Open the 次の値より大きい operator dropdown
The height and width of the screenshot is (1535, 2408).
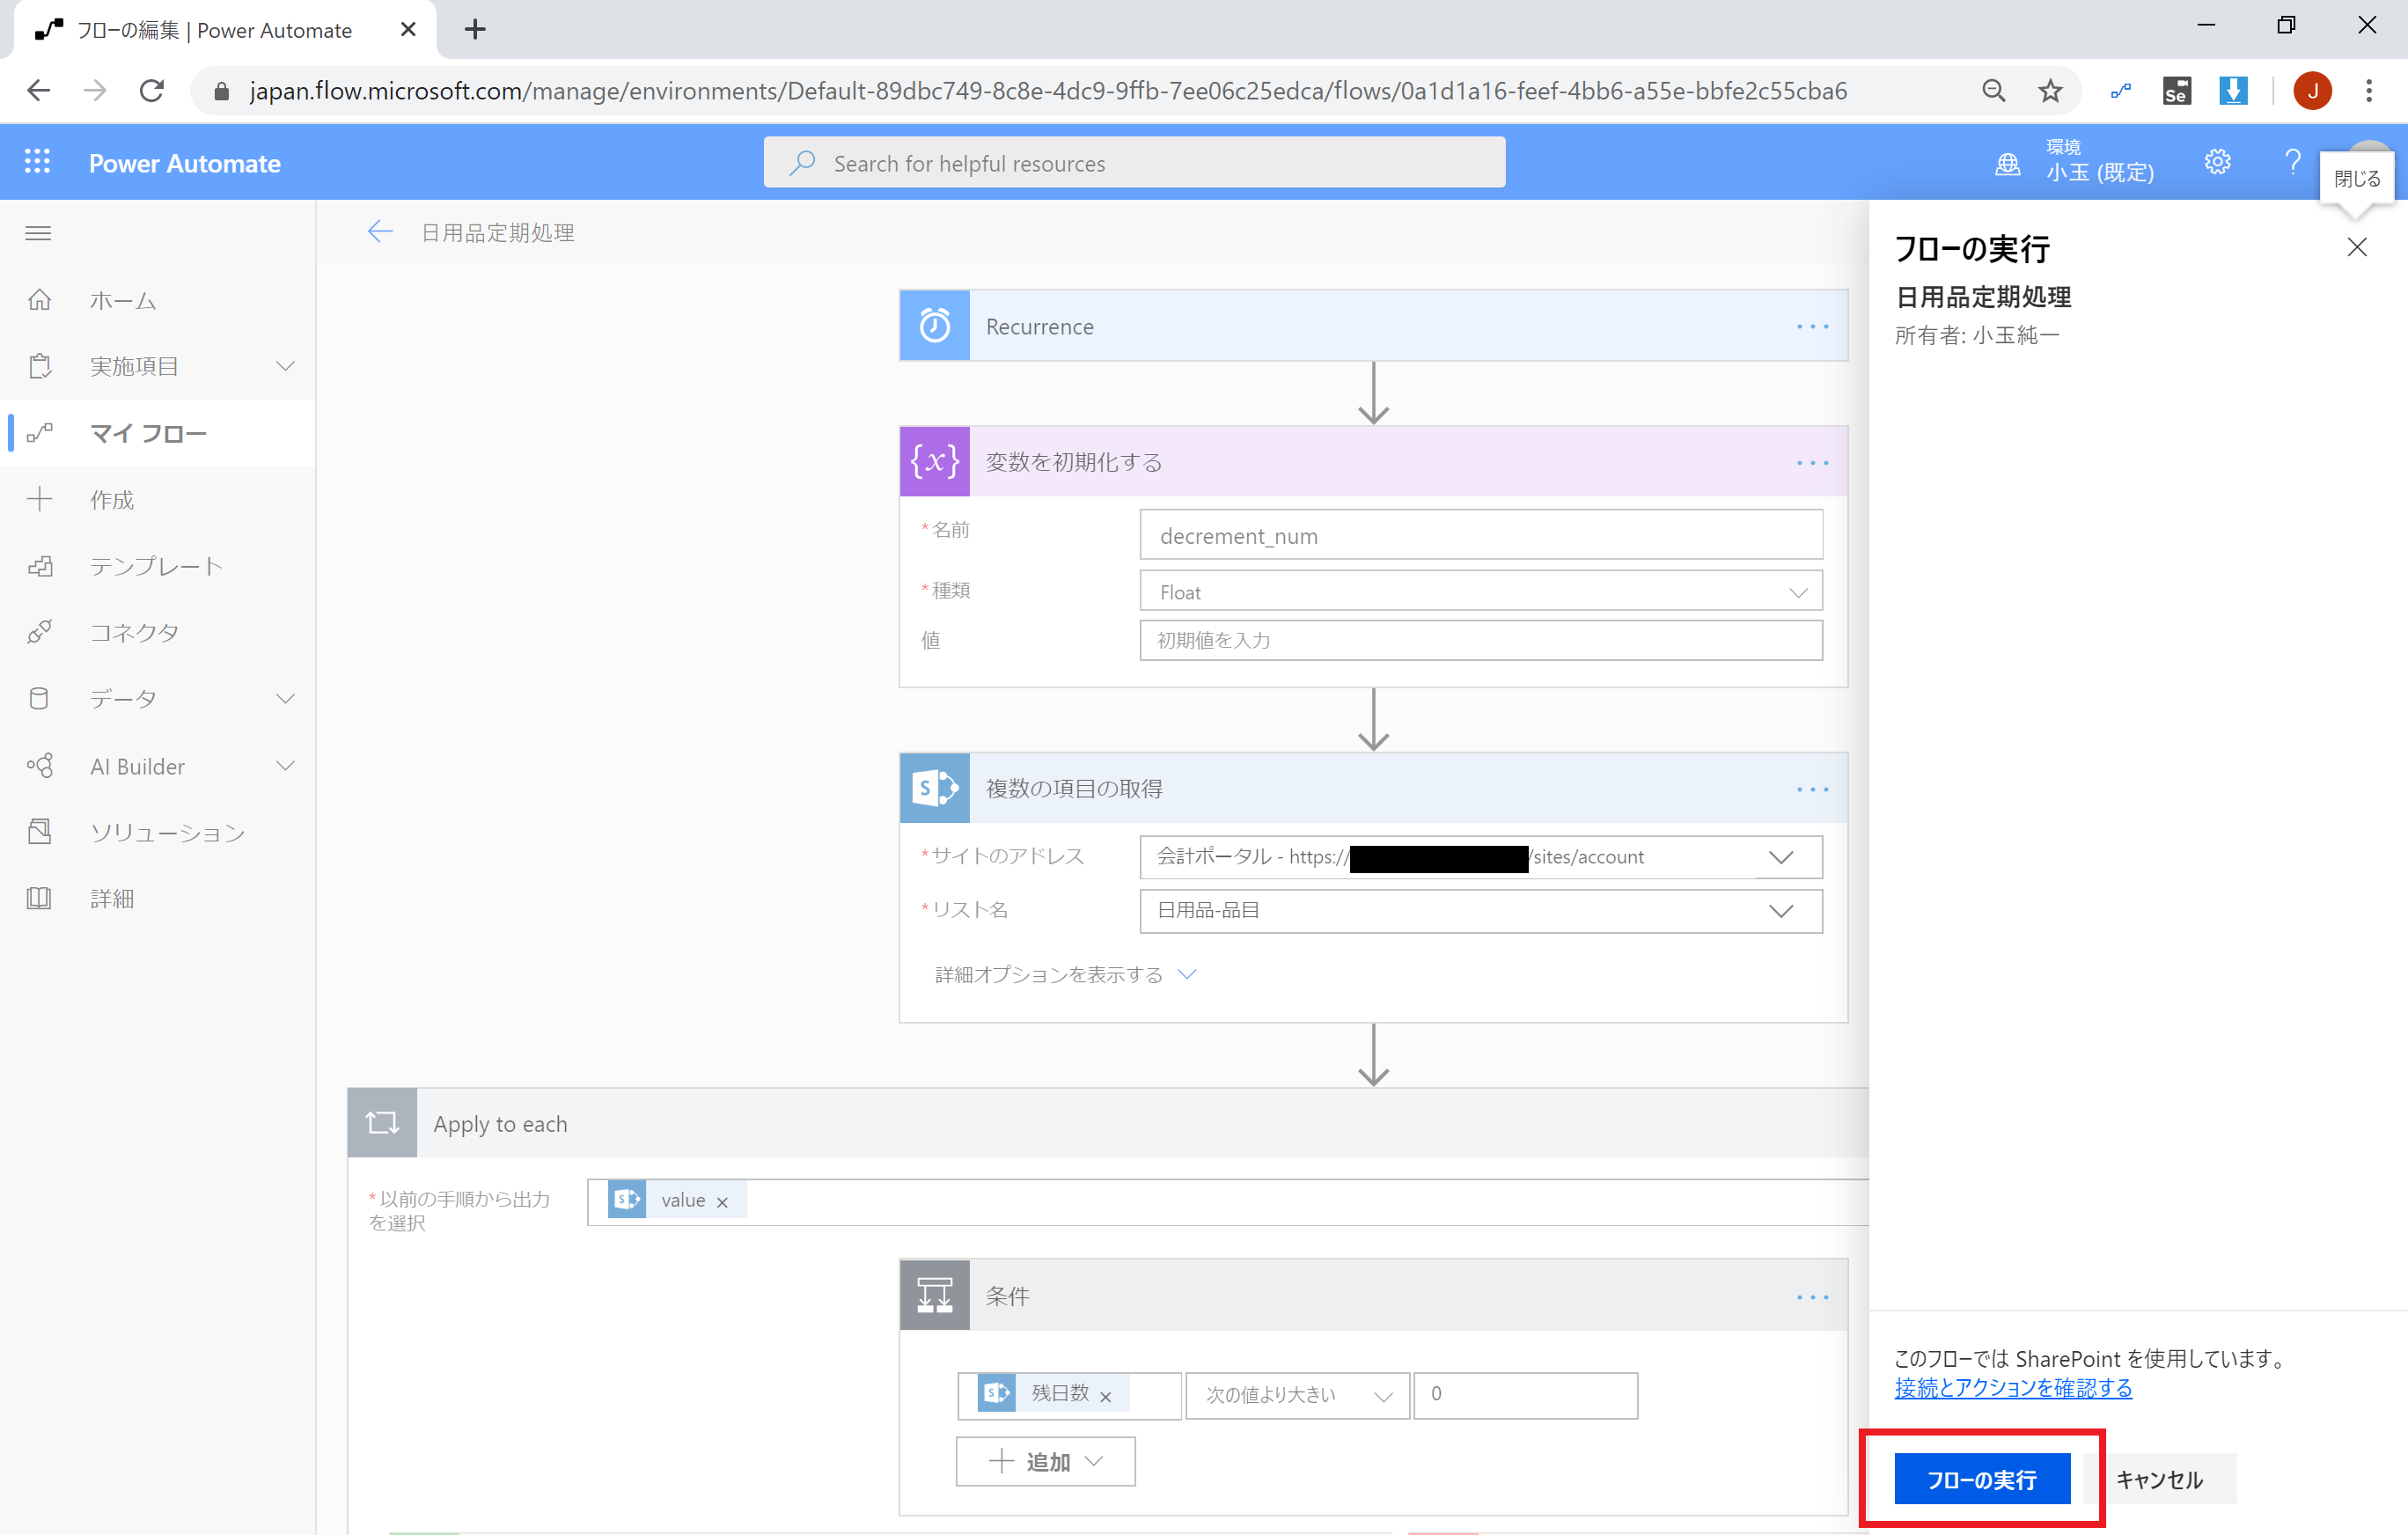(x=1296, y=1395)
